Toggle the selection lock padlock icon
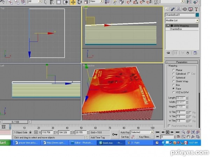This screenshot has height=157, width=210. coord(30,132)
